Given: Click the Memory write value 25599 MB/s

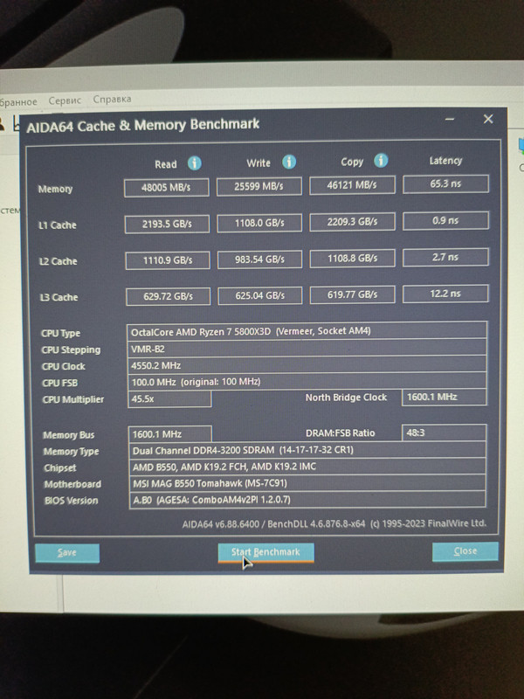Looking at the screenshot, I should (x=259, y=186).
